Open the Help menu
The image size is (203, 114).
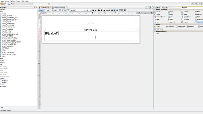coord(27,1)
